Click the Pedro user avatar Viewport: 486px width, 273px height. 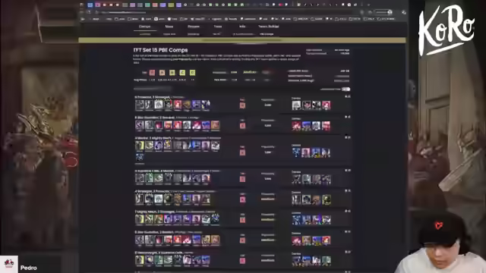point(8,264)
